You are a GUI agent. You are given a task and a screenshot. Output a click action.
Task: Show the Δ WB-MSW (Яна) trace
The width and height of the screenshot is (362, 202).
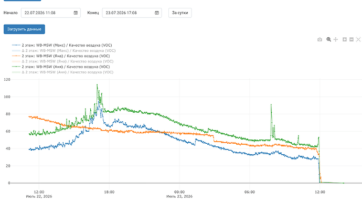point(63,61)
